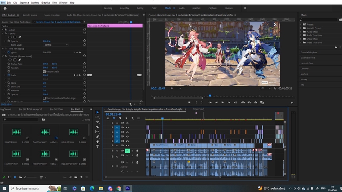
Task: Toggle Snap magnet in timeline
Action: tap(114, 118)
